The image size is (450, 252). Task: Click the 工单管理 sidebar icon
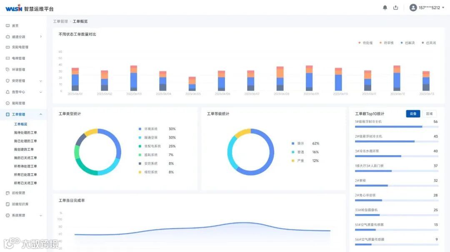[8, 114]
